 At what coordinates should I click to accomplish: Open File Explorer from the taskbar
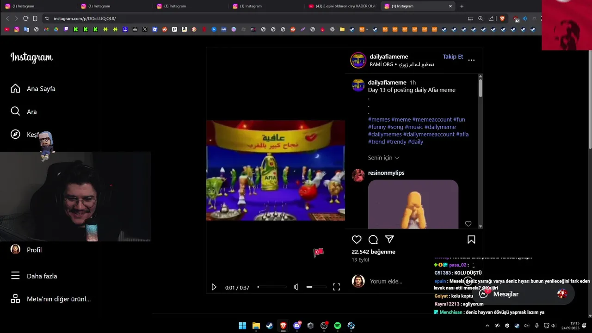pos(256,326)
